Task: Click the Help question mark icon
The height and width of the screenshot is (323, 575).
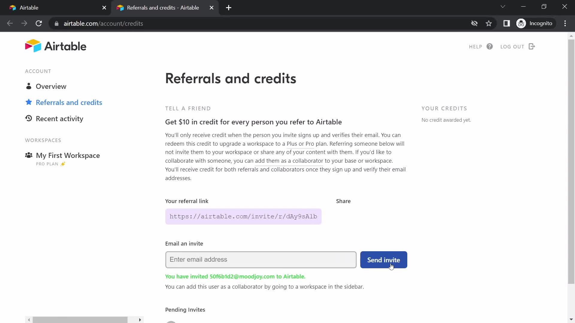Action: point(489,47)
